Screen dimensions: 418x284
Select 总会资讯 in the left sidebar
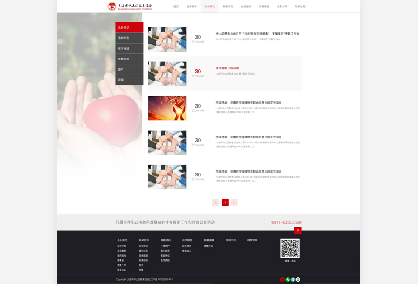point(129,27)
